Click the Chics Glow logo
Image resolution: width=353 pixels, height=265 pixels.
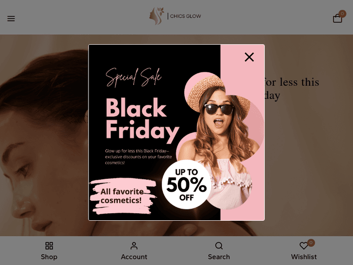click(x=175, y=16)
